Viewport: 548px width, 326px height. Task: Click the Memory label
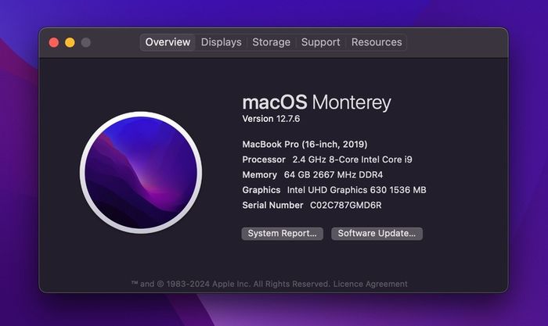click(259, 174)
